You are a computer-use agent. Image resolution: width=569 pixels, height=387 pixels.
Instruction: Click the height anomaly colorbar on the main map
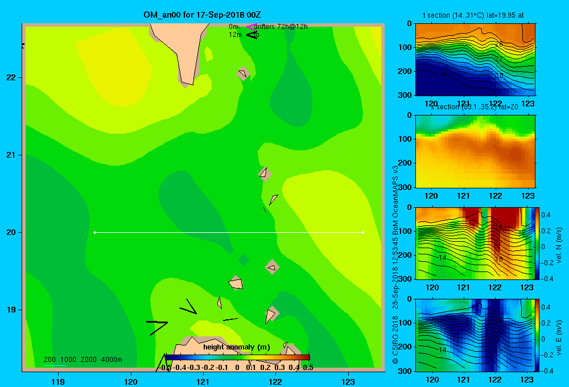point(237,357)
